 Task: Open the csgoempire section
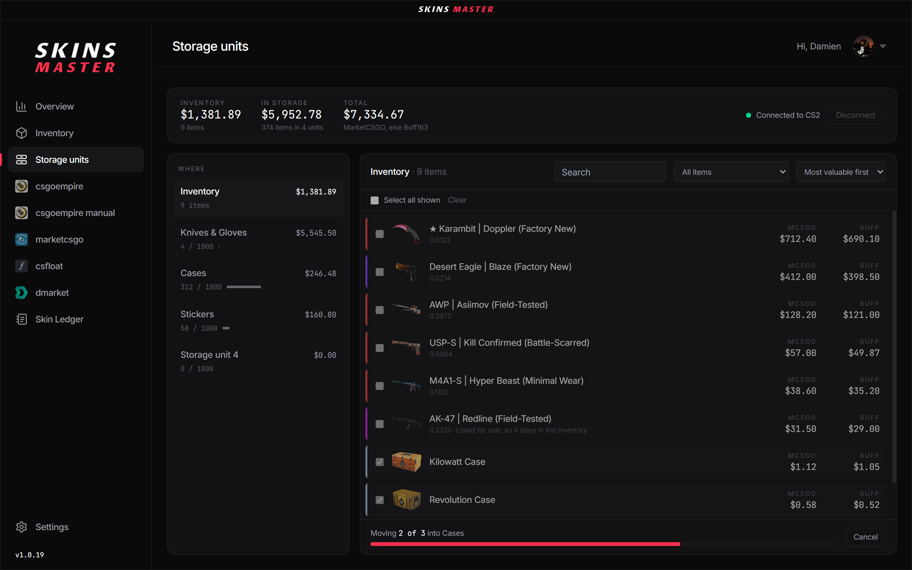76,186
